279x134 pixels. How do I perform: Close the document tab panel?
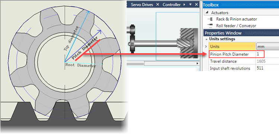coord(196,4)
